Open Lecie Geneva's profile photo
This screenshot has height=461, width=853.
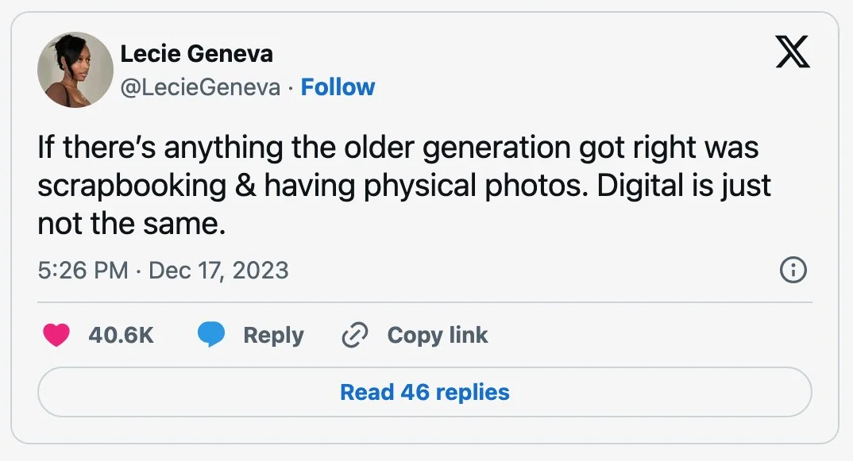[75, 70]
